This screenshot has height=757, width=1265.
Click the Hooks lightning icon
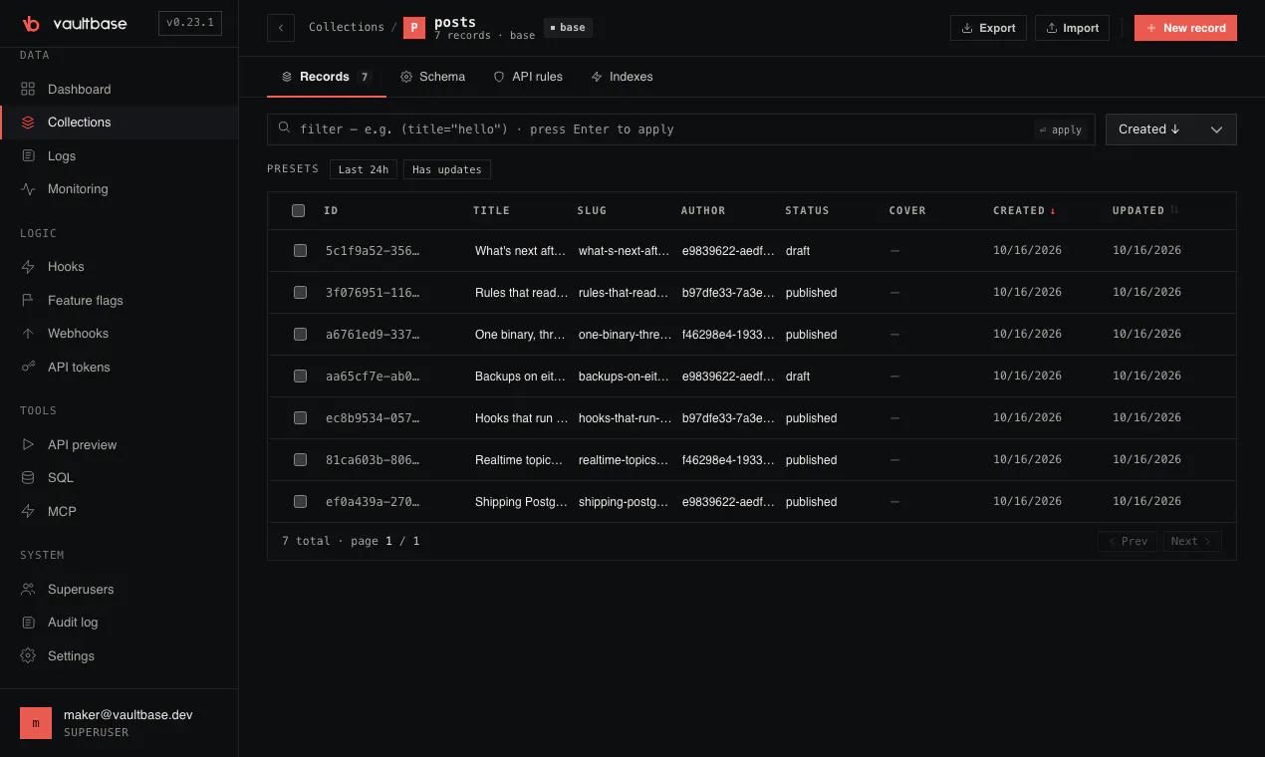(x=28, y=266)
